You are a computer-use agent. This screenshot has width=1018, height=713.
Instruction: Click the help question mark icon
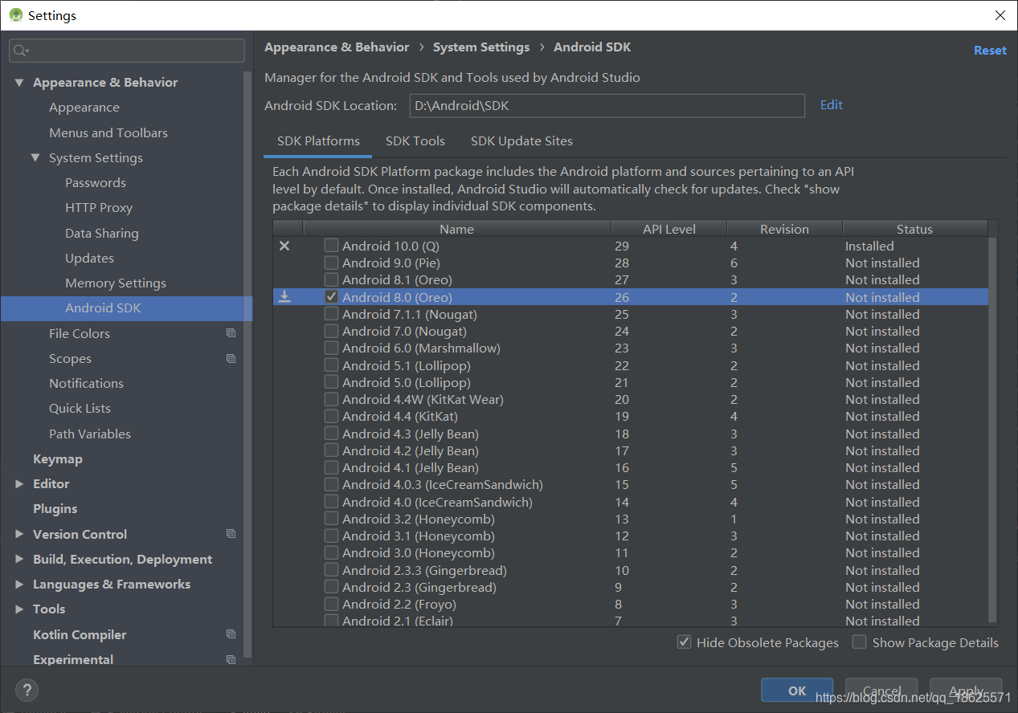(x=27, y=690)
